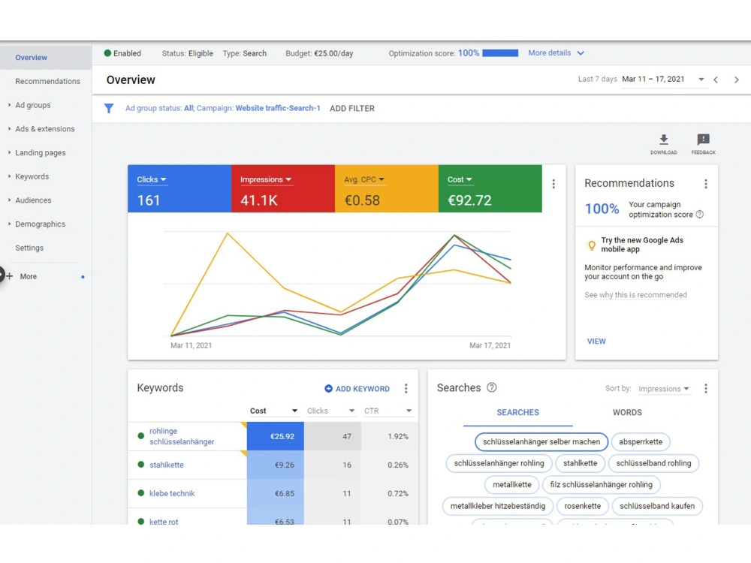
Task: Open klebe technik keyword link
Action: (x=172, y=494)
